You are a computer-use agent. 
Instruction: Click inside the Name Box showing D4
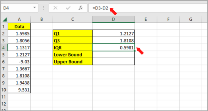click(x=17, y=8)
